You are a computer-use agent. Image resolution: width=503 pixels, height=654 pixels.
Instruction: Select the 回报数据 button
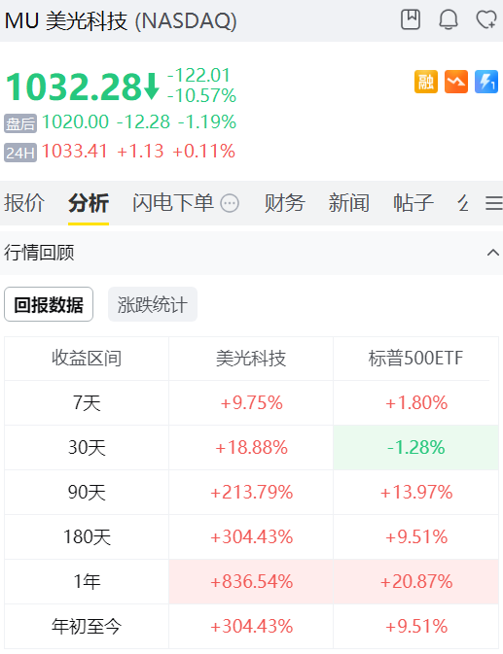point(49,304)
